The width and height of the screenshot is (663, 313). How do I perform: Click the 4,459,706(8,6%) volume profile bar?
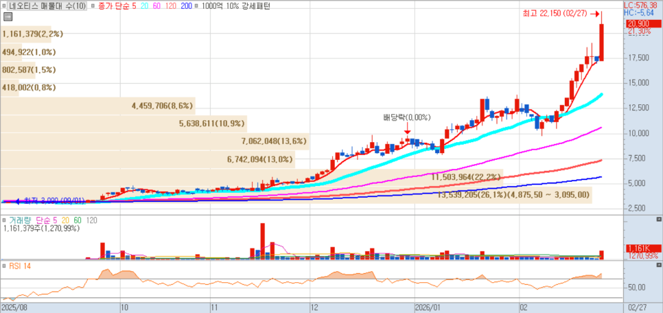click(97, 105)
